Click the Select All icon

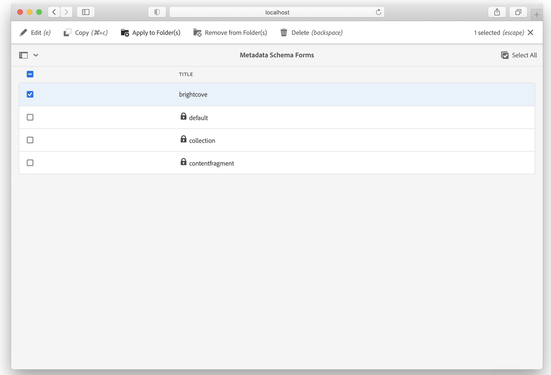pyautogui.click(x=505, y=55)
